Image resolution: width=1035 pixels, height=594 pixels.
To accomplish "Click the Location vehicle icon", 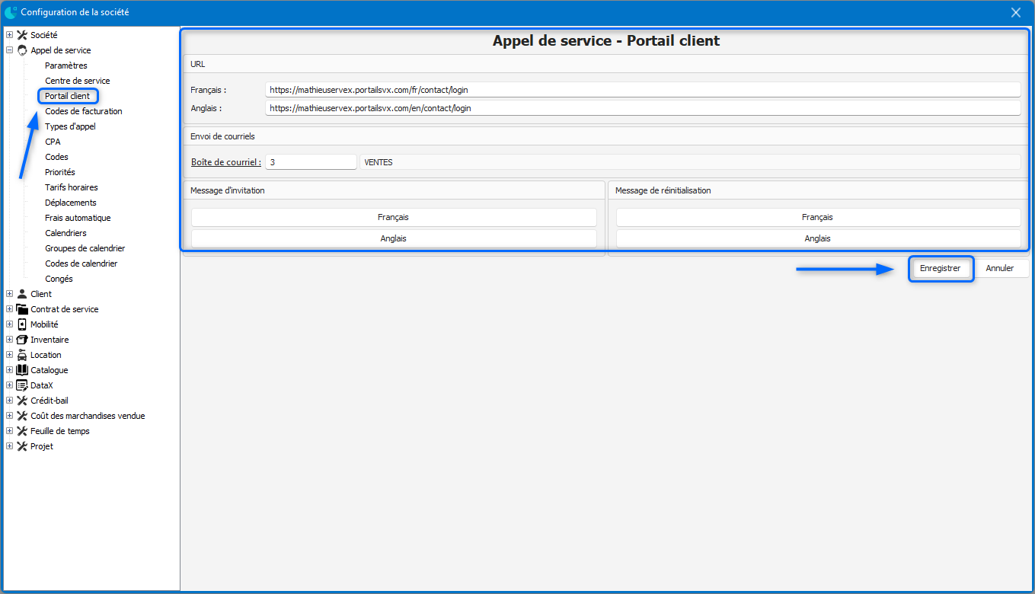I will pos(22,355).
